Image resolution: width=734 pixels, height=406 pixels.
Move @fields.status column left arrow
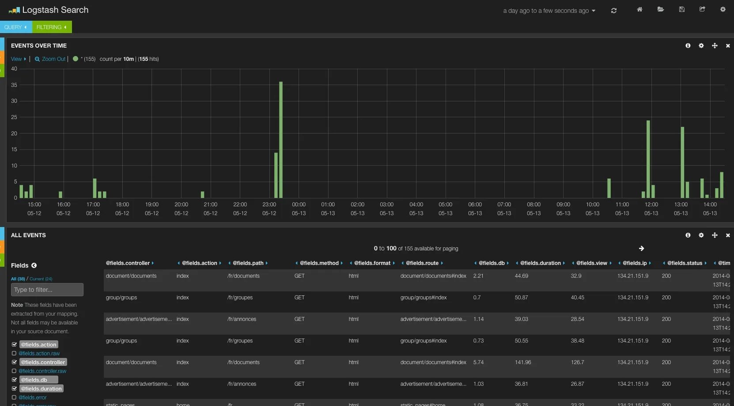click(x=664, y=263)
